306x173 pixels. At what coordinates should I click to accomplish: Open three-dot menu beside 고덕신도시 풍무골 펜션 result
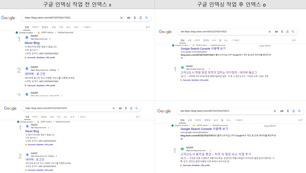pyautogui.click(x=211, y=151)
